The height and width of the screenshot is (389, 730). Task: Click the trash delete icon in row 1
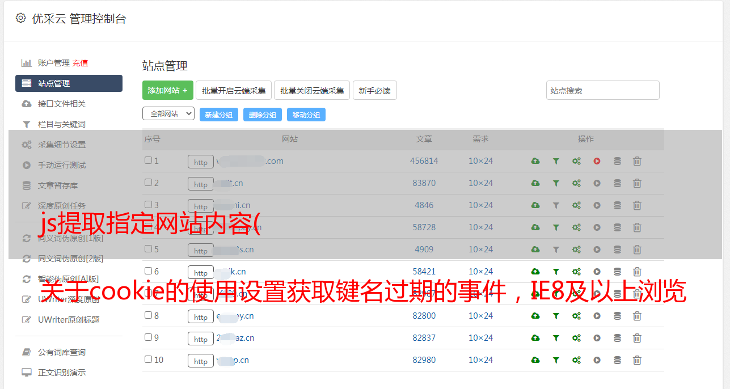coord(637,161)
